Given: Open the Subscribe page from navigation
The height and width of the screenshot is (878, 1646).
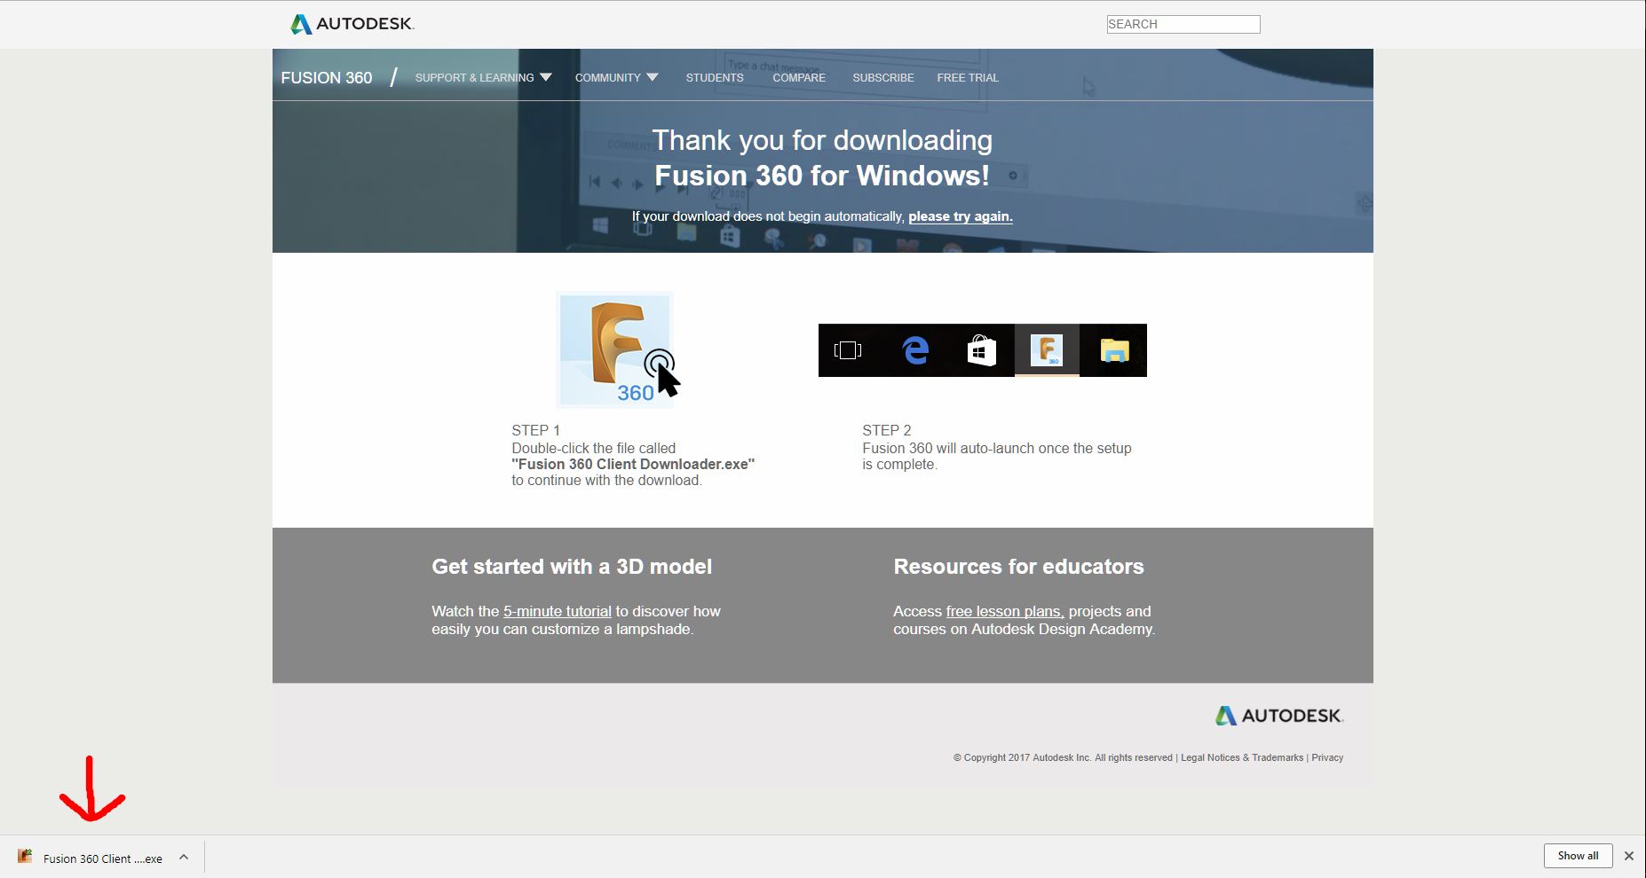Looking at the screenshot, I should click(882, 78).
